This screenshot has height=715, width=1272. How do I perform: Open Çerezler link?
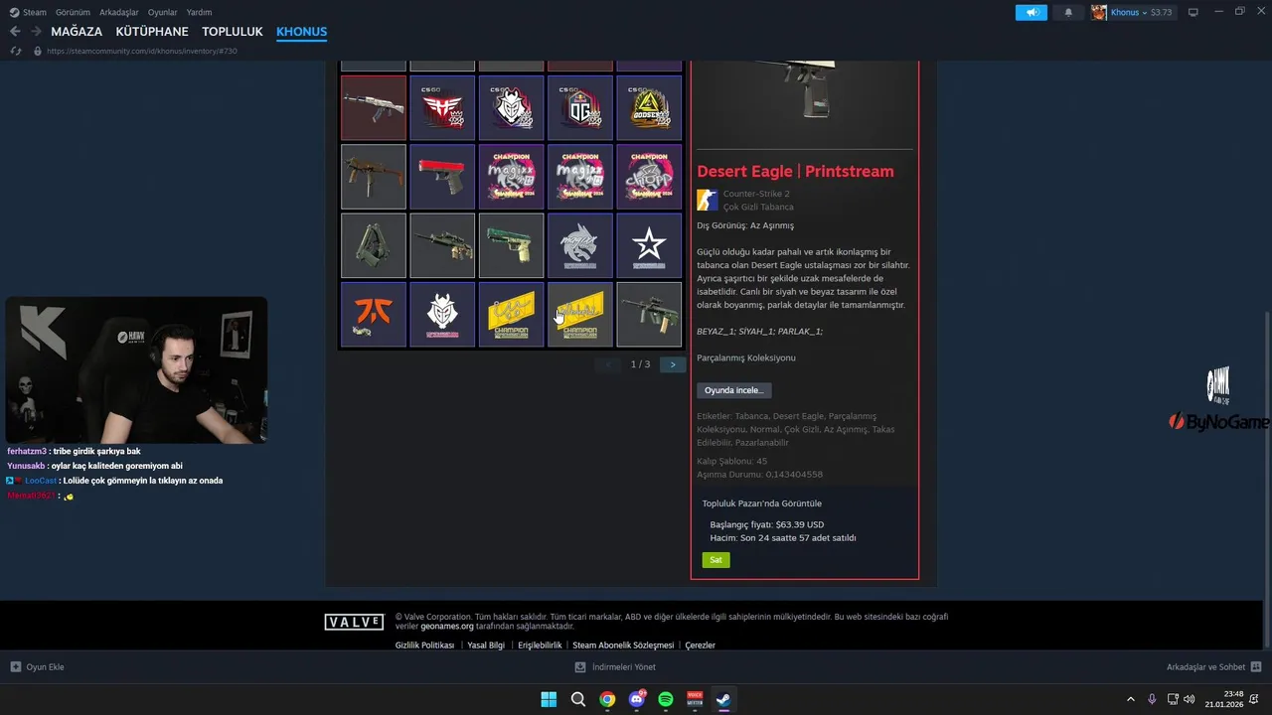[700, 645]
